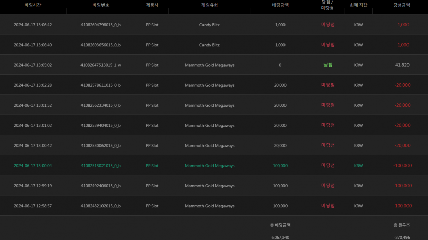Select bet time 2024-06-17 13:05:02
428x240 pixels.
(x=33, y=65)
